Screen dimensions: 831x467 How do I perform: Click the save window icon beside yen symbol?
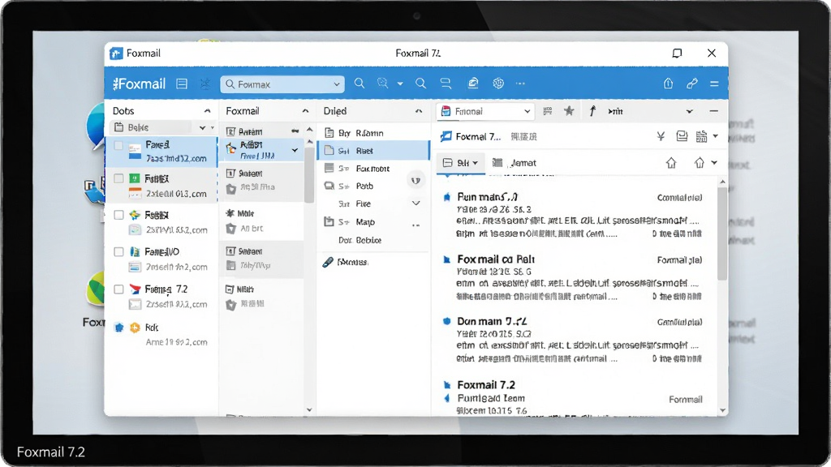tap(682, 136)
